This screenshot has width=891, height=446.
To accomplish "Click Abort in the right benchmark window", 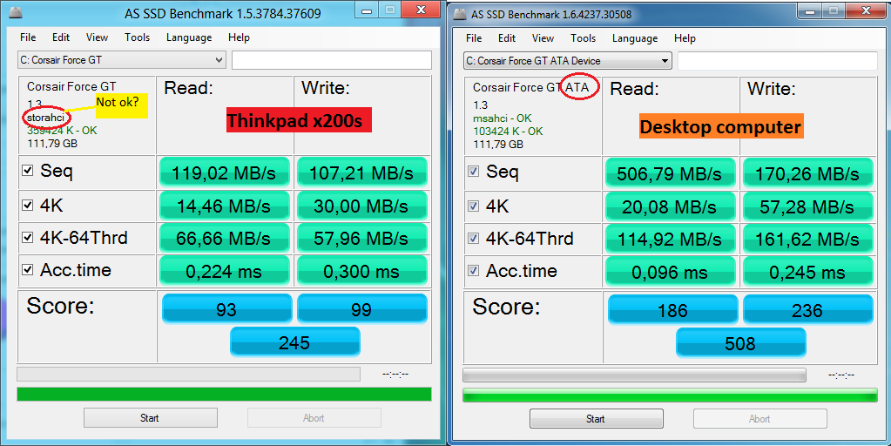I will (x=759, y=419).
